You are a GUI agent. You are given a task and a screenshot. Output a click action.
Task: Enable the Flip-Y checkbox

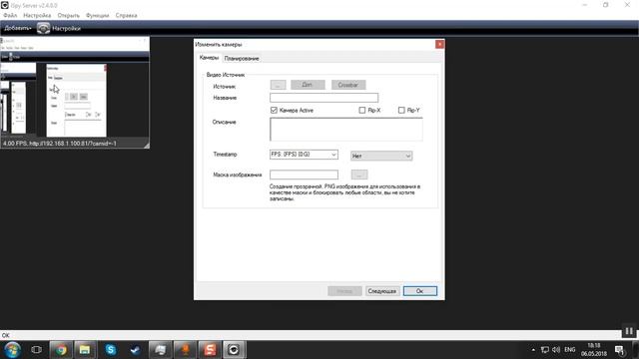(x=401, y=110)
